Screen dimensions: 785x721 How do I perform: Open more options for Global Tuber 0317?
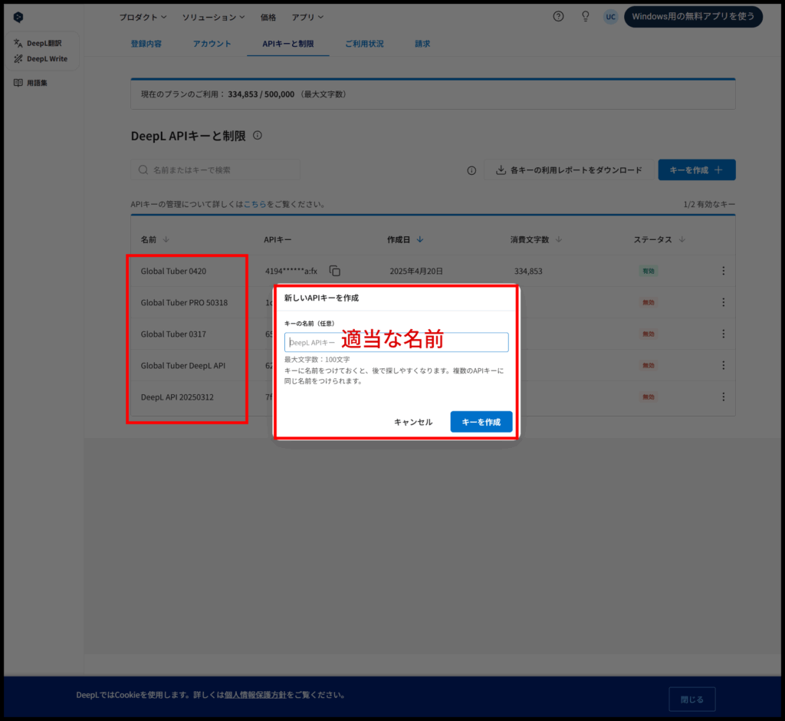(x=724, y=334)
